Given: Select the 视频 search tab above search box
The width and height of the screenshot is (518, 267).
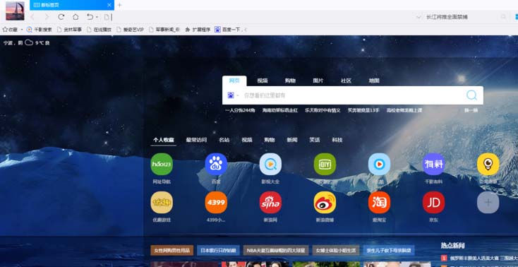Looking at the screenshot, I should coord(263,81).
